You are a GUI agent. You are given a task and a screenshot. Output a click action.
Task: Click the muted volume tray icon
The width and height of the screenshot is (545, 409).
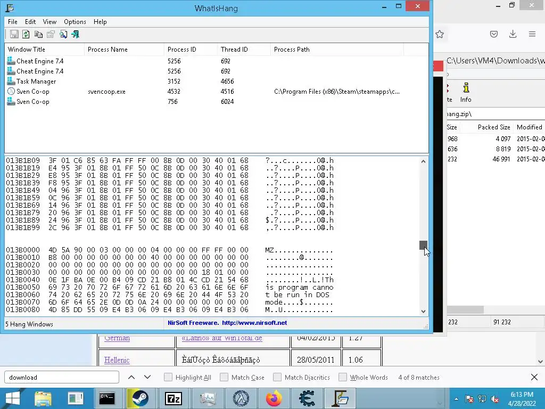pos(496,399)
